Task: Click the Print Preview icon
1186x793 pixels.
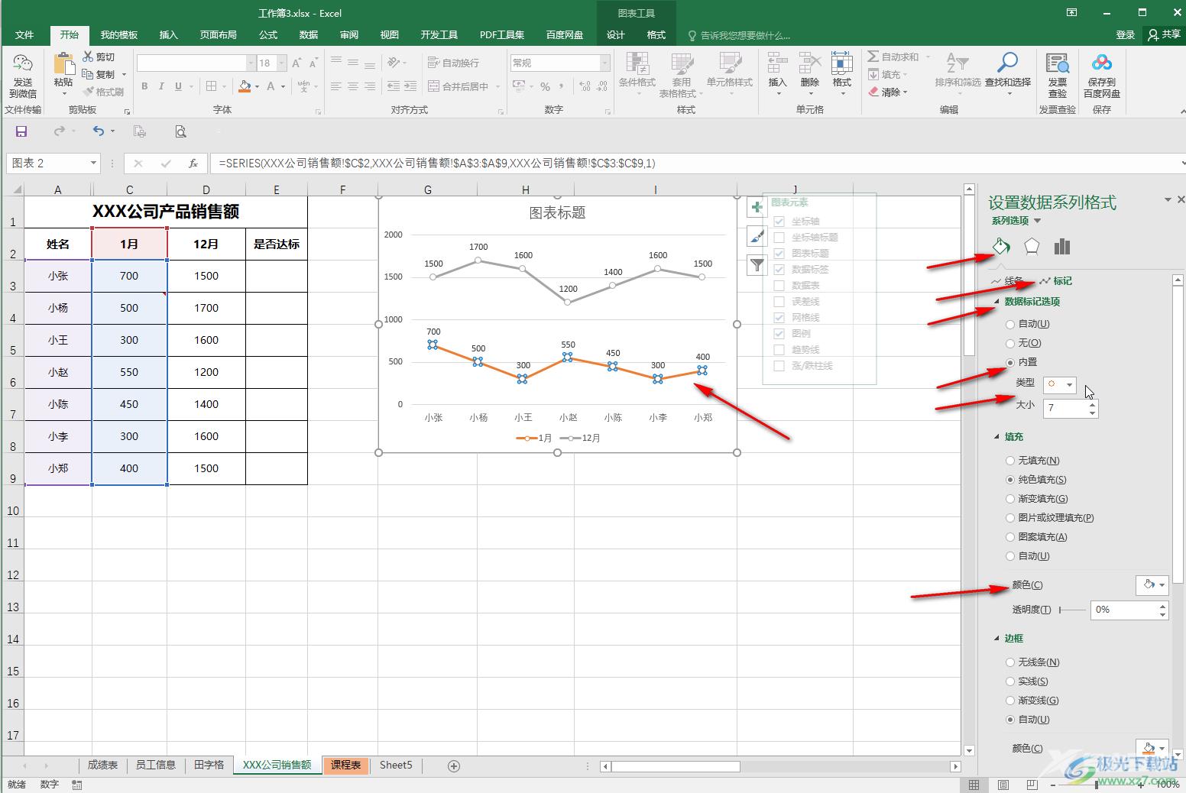Action: tap(180, 131)
